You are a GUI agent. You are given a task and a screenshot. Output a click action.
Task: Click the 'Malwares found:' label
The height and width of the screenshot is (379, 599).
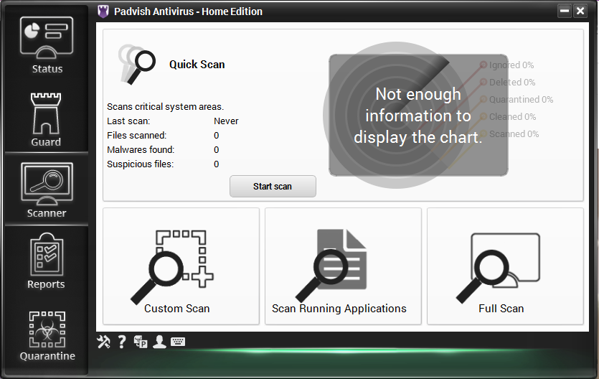click(141, 150)
